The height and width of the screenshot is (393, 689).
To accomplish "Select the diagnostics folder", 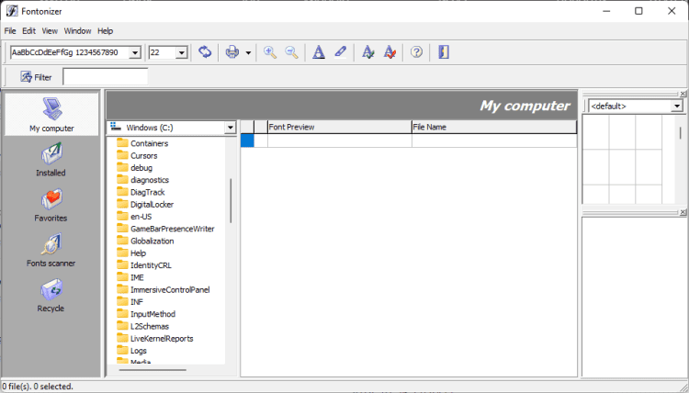I will (x=150, y=180).
